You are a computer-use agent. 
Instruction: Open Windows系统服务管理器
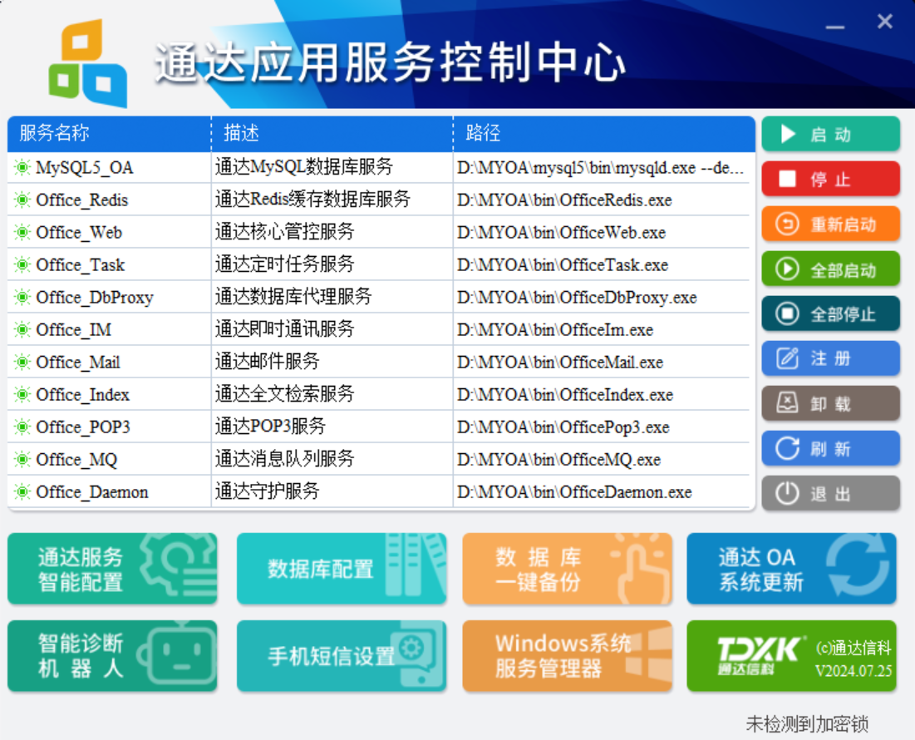[567, 656]
